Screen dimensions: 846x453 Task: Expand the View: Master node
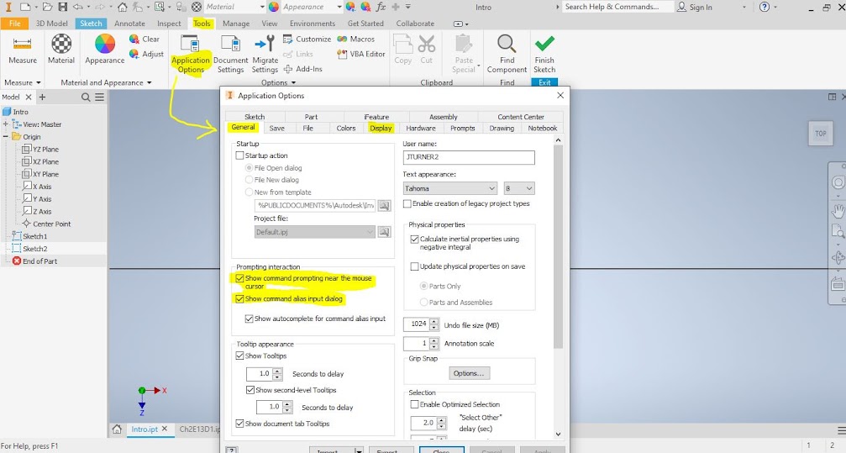[x=6, y=124]
